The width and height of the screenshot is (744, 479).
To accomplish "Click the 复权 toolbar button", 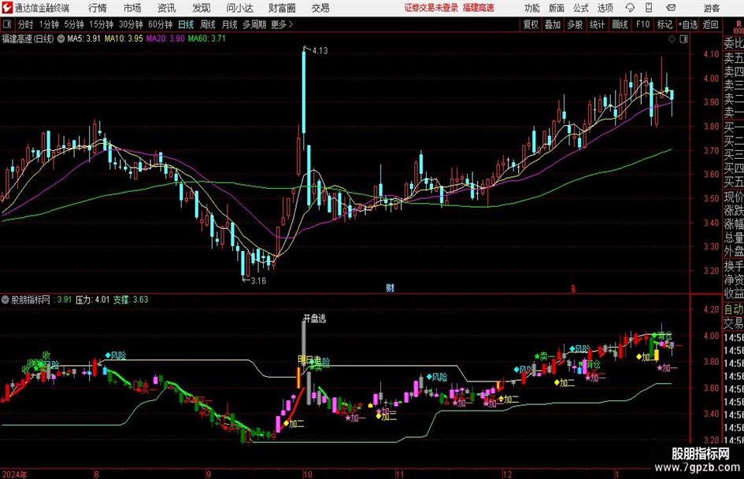I will tap(531, 24).
